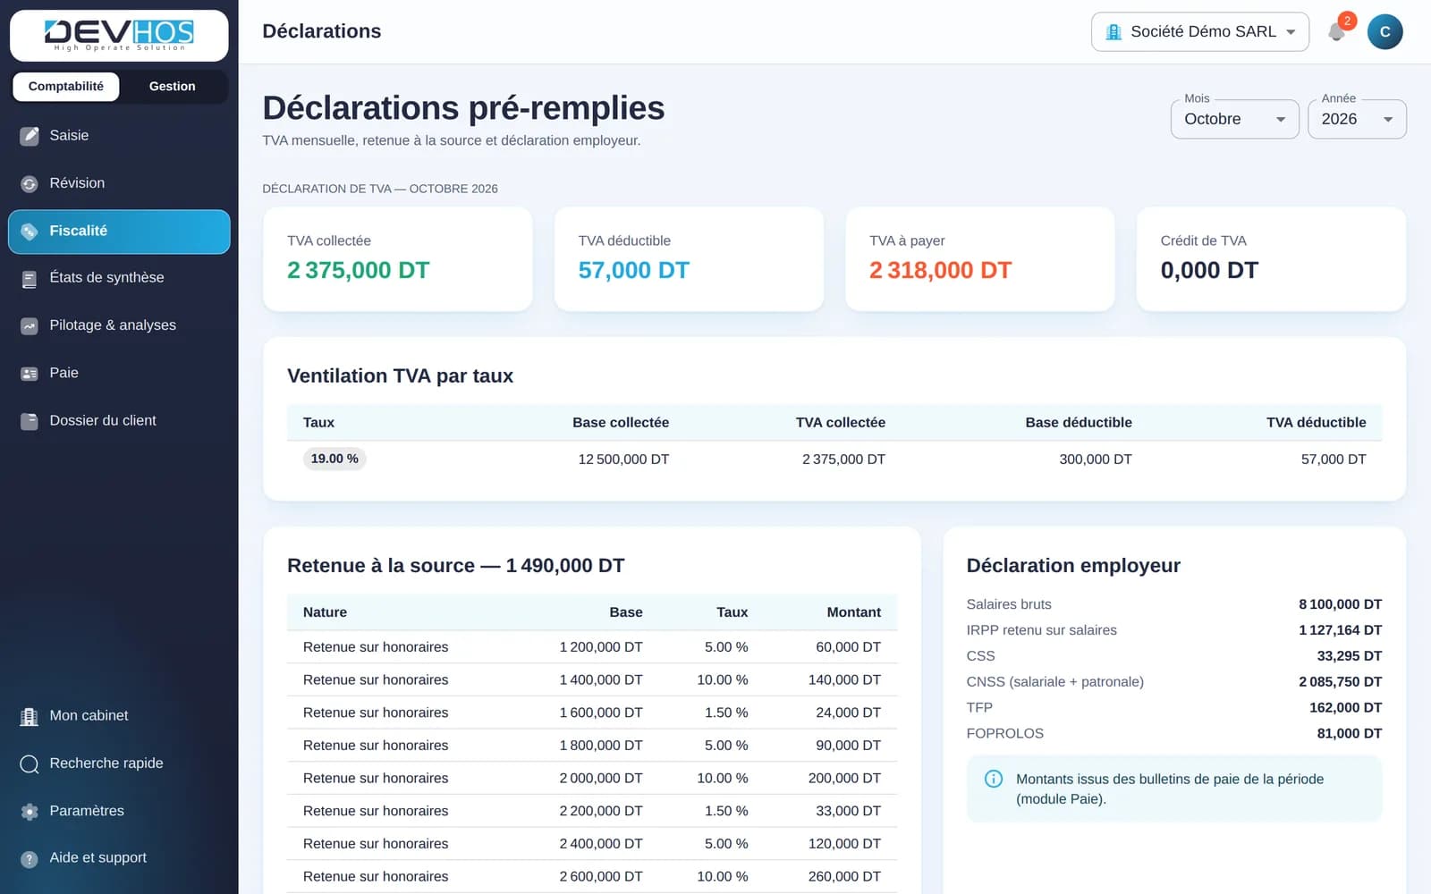Open Société Démo SARL company selector arrow
Screen dimensions: 1431x894
click(1291, 32)
